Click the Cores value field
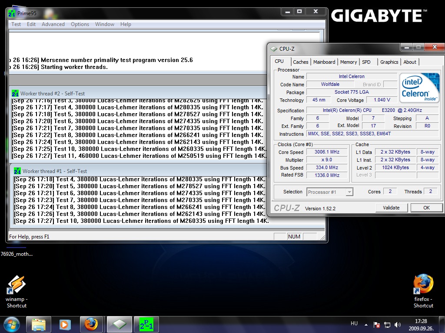 tap(390, 192)
